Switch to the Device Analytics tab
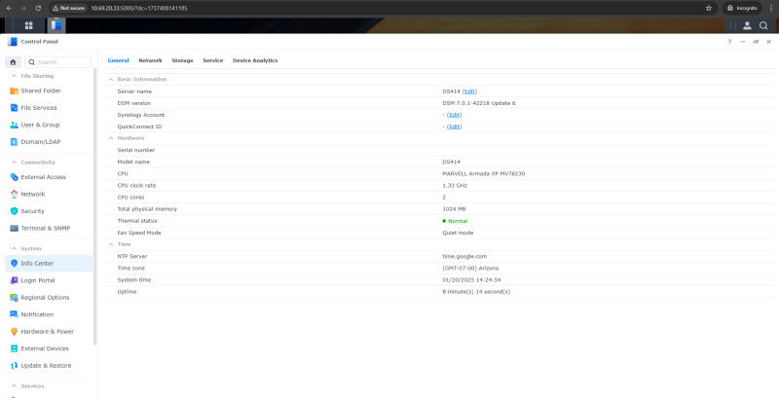 (255, 60)
